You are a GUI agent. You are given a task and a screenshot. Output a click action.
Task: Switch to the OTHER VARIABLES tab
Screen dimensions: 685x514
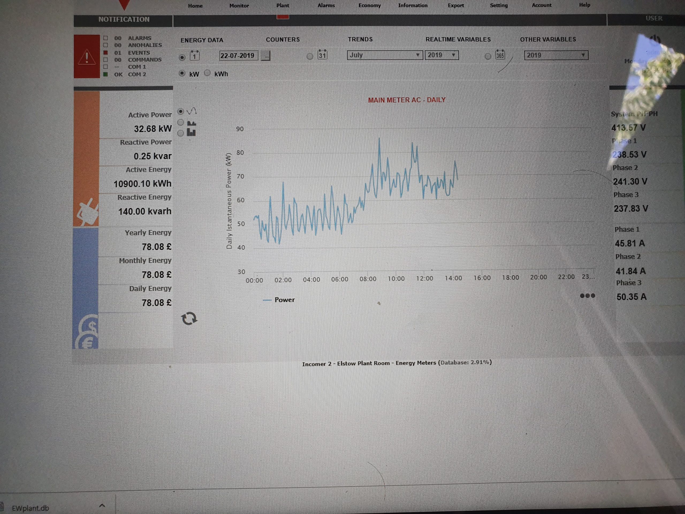548,39
